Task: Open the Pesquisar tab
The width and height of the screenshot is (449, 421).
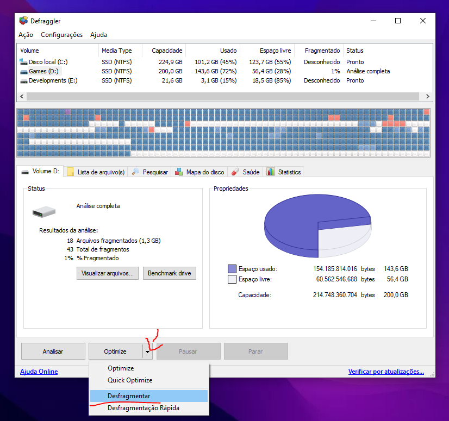Action: point(149,172)
